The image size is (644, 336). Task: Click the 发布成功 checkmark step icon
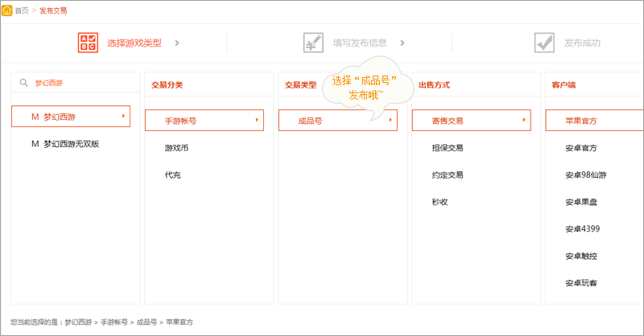(544, 43)
